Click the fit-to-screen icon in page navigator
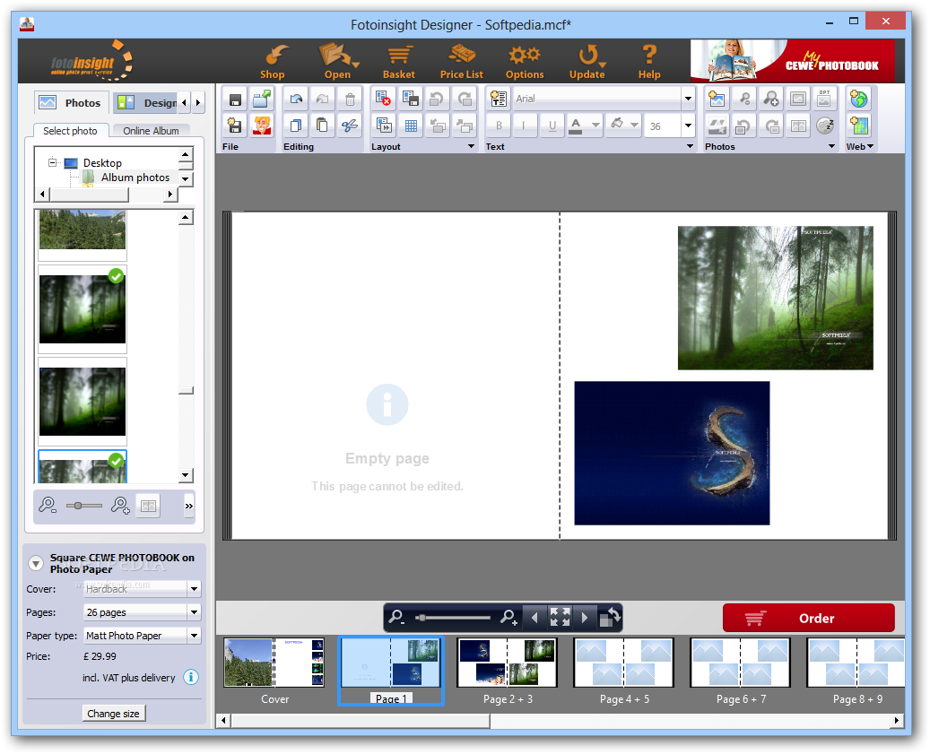Image resolution: width=930 pixels, height=754 pixels. click(560, 617)
